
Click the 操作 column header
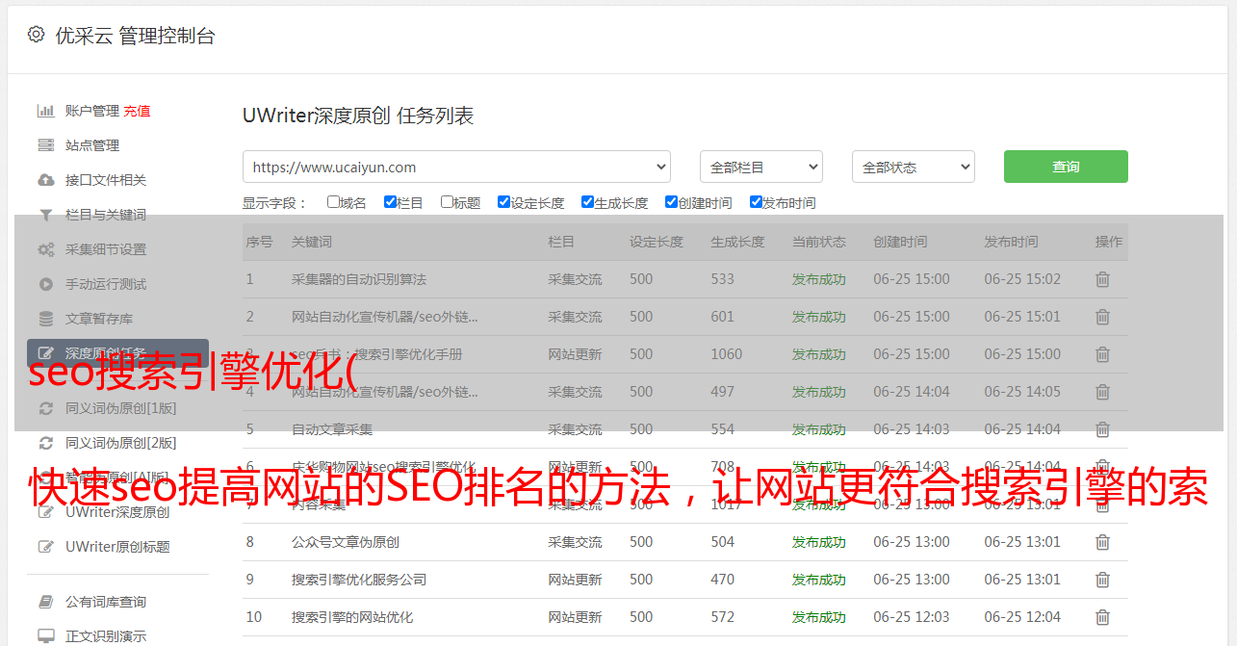pyautogui.click(x=1109, y=242)
